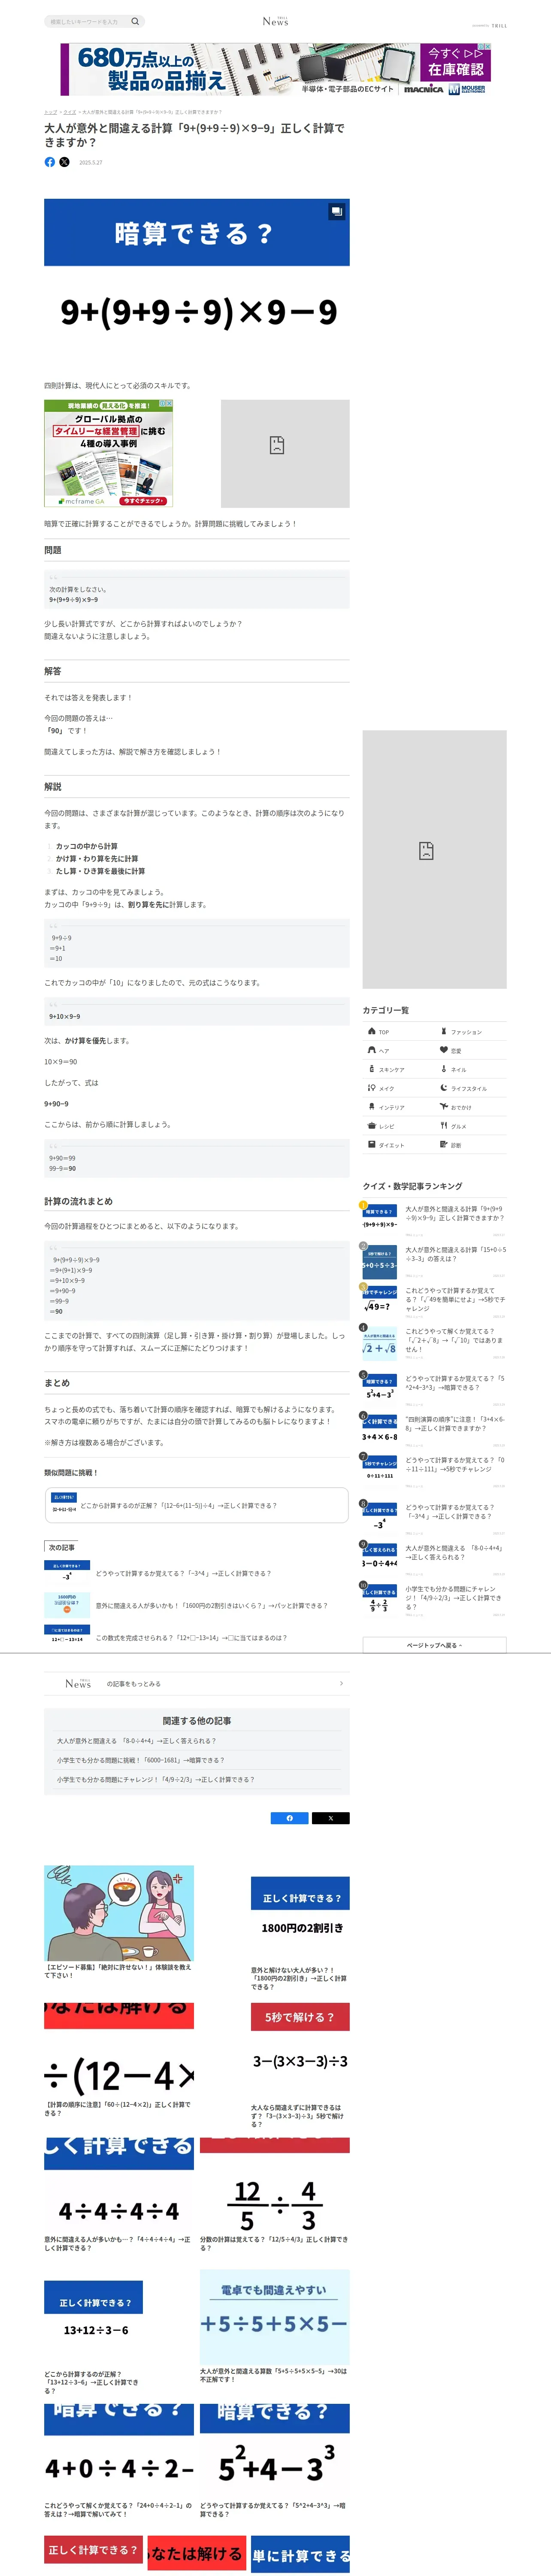
Task: Open 3−(3×3−3)÷3 recommended card
Action: click(x=300, y=2066)
